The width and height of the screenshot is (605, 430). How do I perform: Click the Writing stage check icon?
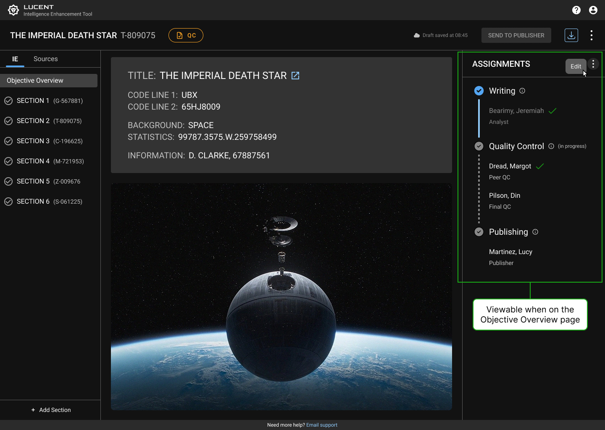click(x=479, y=91)
